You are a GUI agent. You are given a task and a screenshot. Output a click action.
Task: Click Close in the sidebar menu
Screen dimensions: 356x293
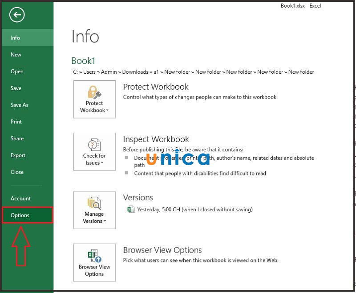point(28,172)
